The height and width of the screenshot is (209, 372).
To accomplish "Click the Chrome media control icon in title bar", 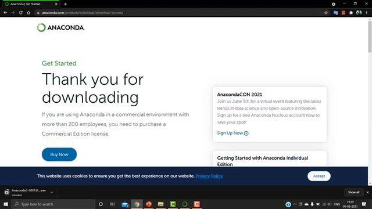I will coord(333,4).
